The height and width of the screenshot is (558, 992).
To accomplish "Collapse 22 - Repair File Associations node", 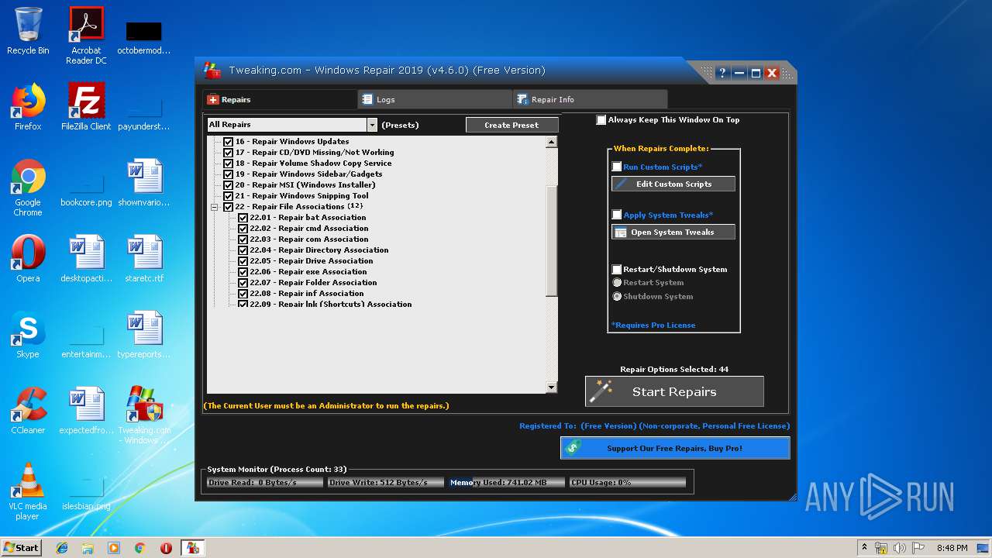I will (x=215, y=207).
